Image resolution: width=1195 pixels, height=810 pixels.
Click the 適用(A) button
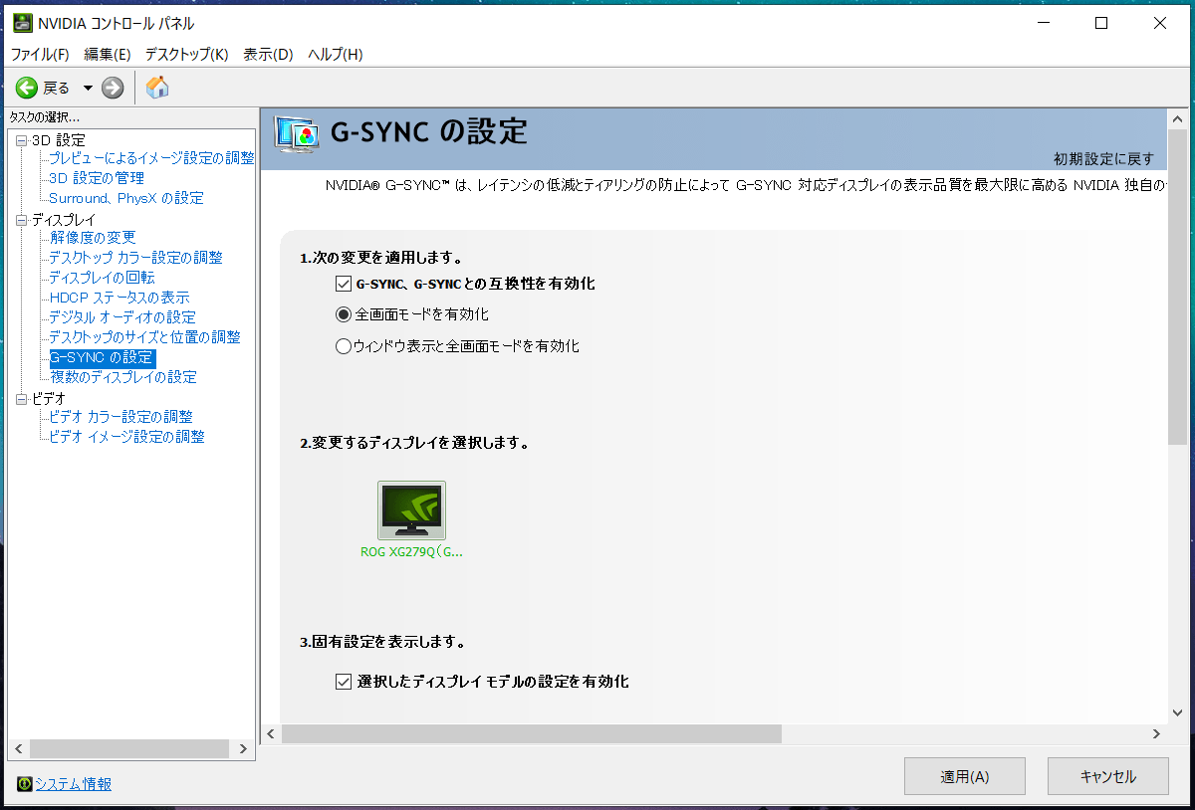[x=965, y=777]
